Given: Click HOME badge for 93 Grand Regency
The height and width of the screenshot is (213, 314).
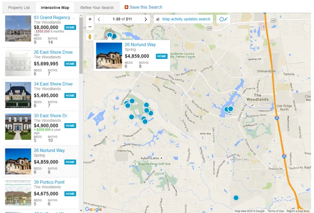Looking at the screenshot, I should 70,27.
